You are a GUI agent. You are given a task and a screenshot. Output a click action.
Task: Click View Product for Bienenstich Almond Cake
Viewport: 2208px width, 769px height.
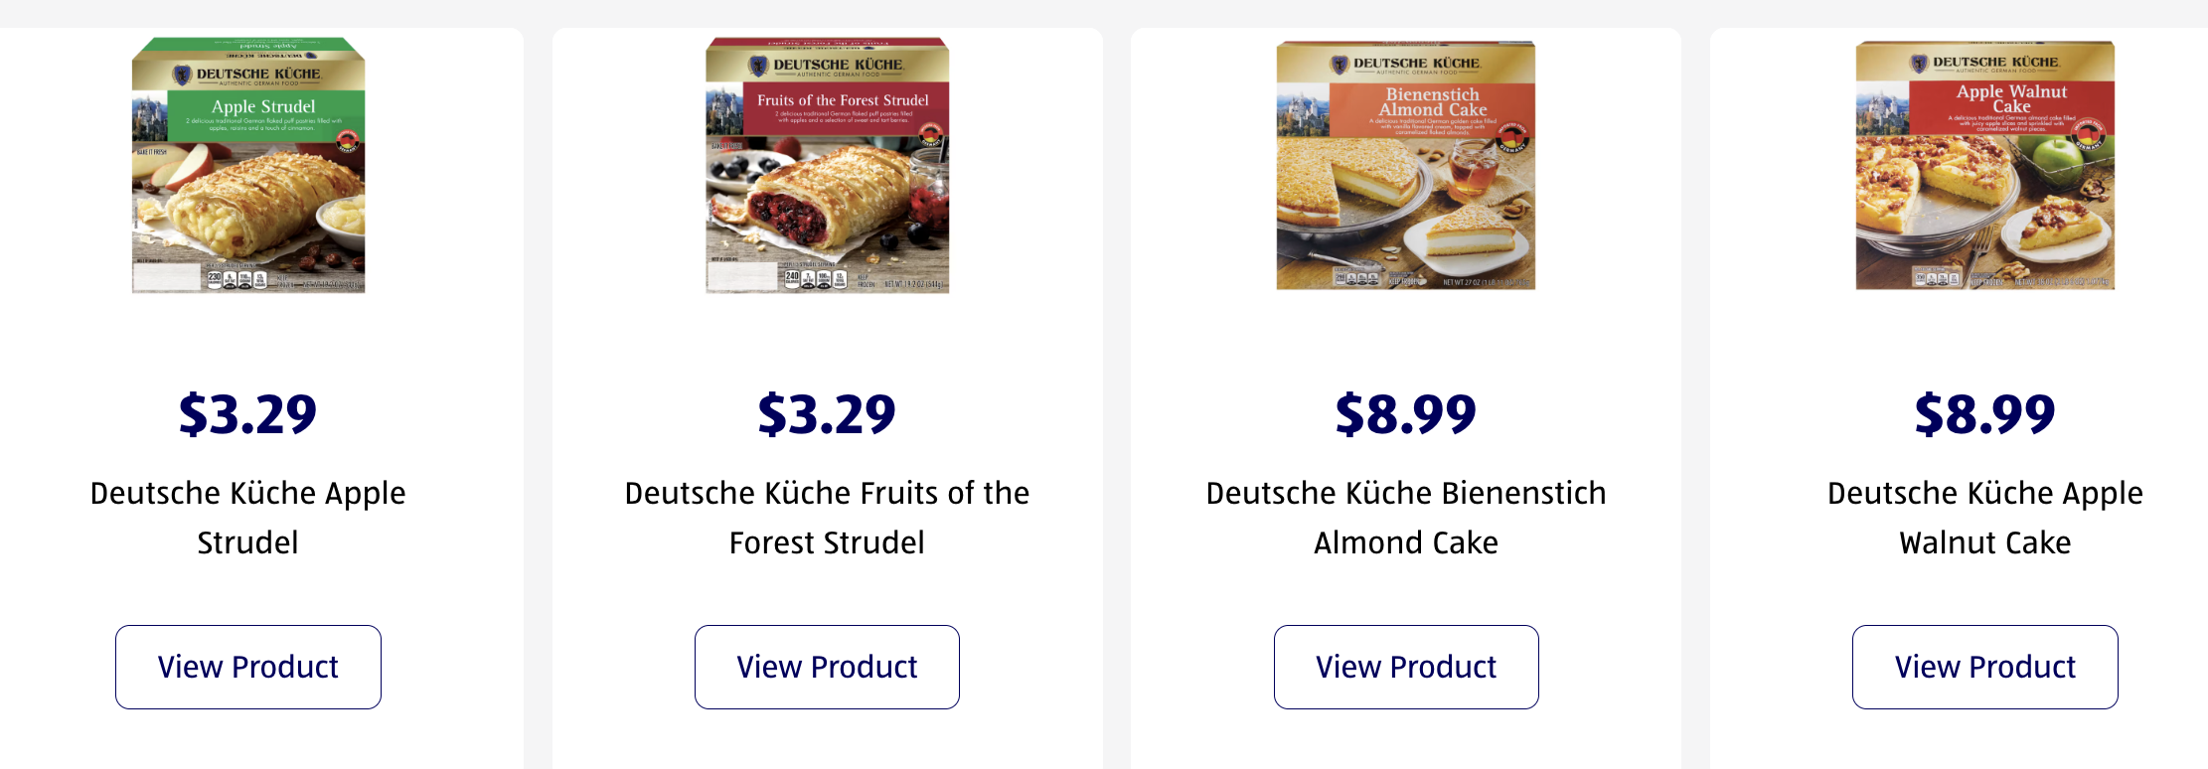tap(1406, 667)
